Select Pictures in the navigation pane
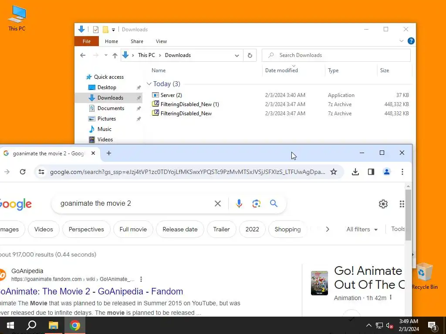The image size is (446, 334). coord(107,119)
